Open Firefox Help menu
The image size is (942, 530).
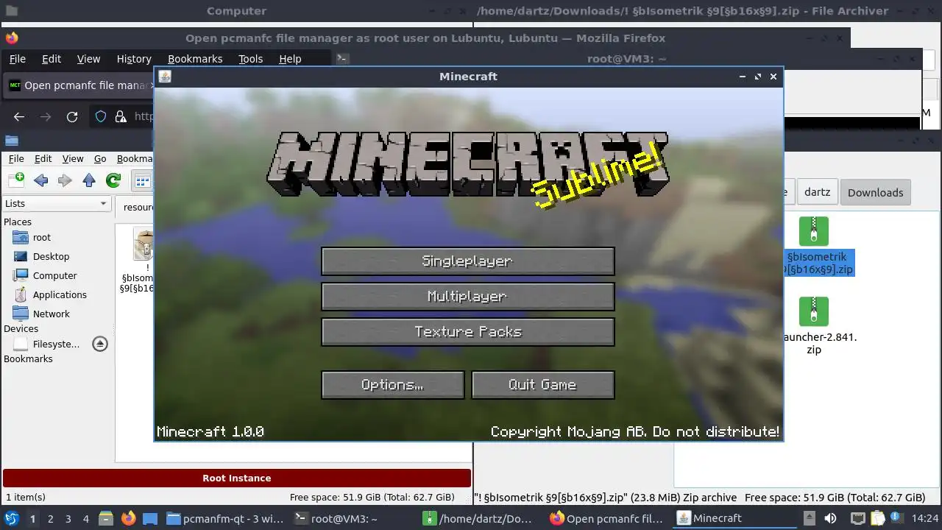[x=290, y=59]
